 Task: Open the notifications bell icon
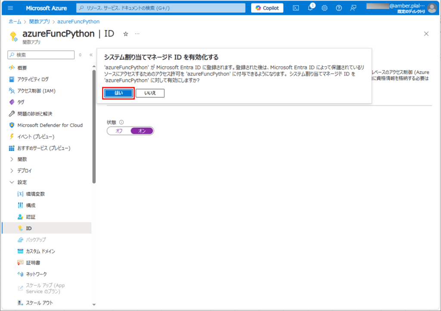[x=311, y=8]
